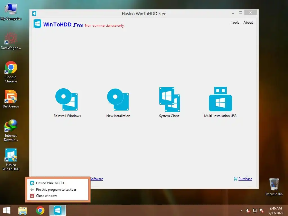Click the WinToHDD taskbar button
Viewport: 288px width, 216px height.
[58, 210]
